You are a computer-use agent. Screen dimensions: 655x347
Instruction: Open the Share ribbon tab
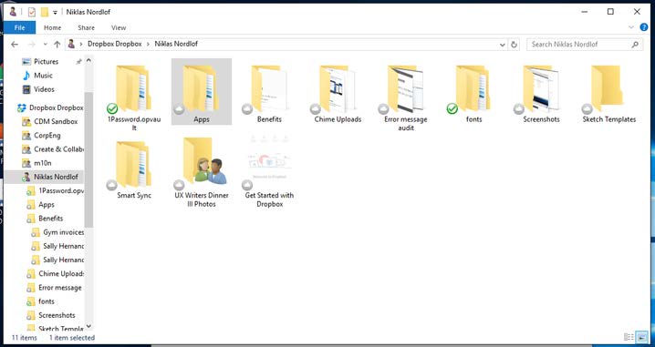pos(86,27)
